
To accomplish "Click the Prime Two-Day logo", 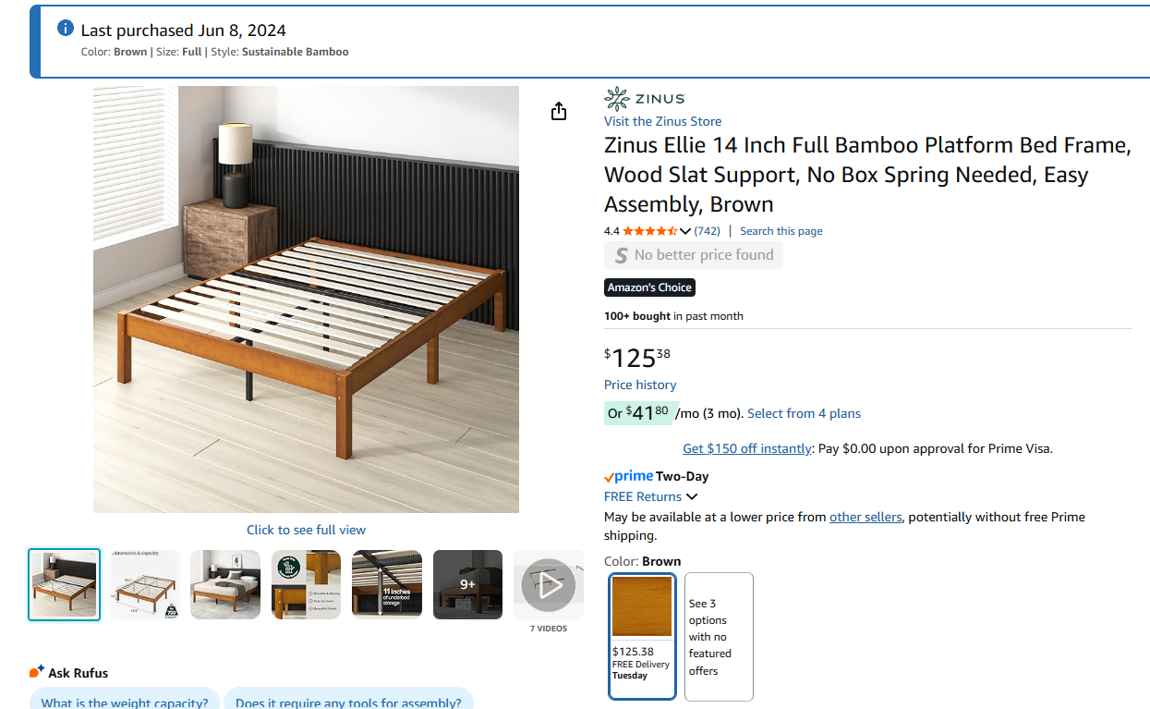I will 656,476.
